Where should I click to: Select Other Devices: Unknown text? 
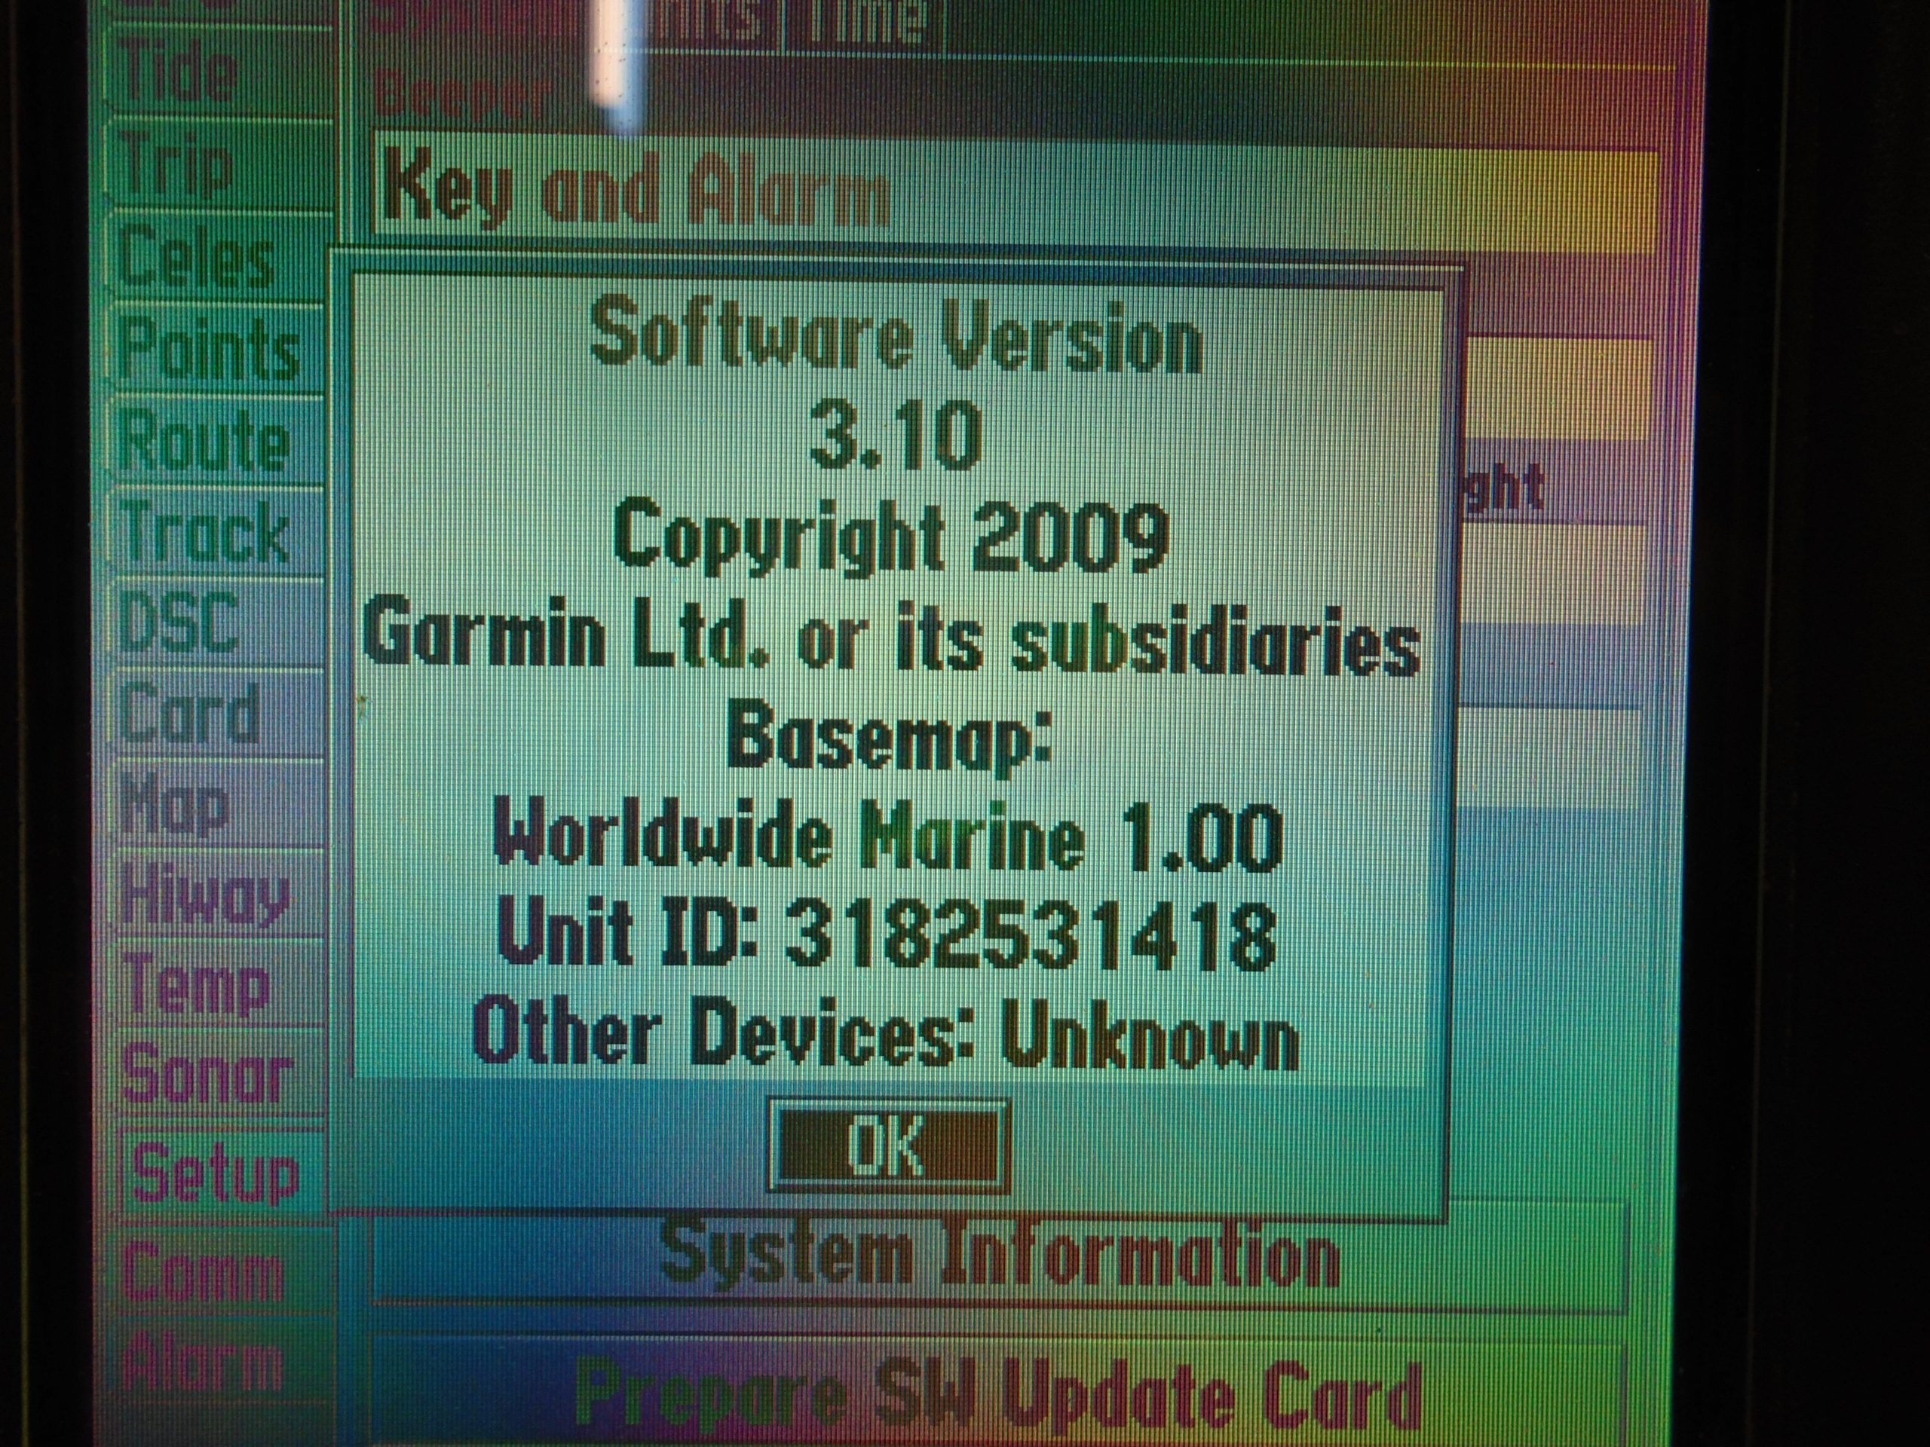[x=887, y=1036]
